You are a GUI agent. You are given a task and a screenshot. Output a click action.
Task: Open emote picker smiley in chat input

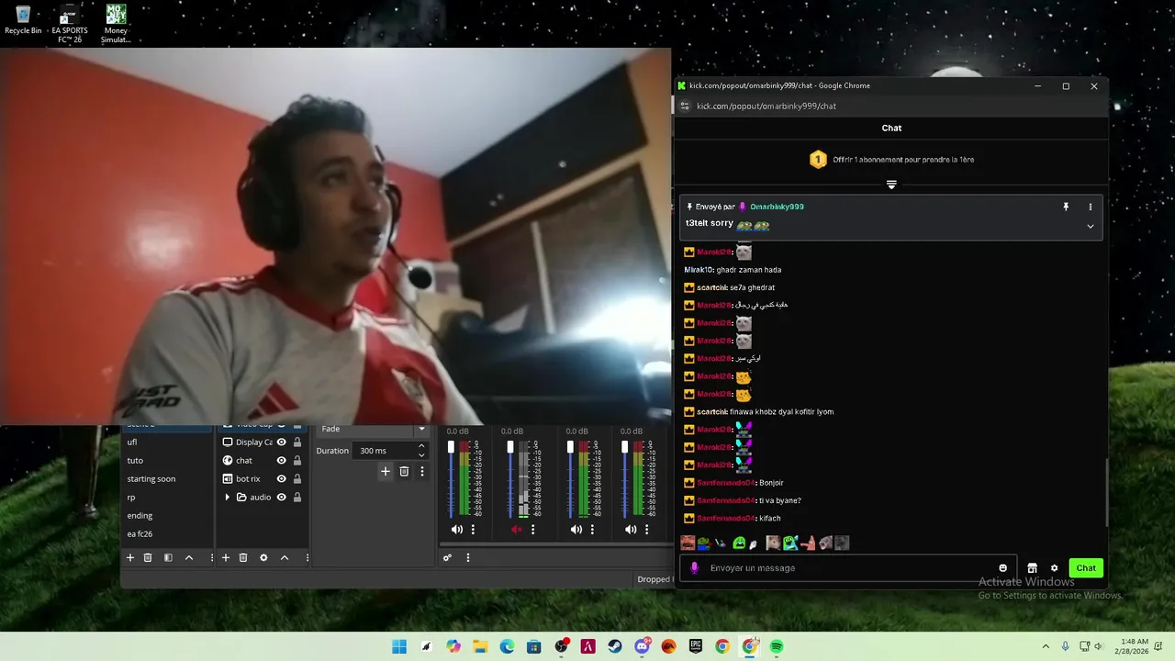1002,568
